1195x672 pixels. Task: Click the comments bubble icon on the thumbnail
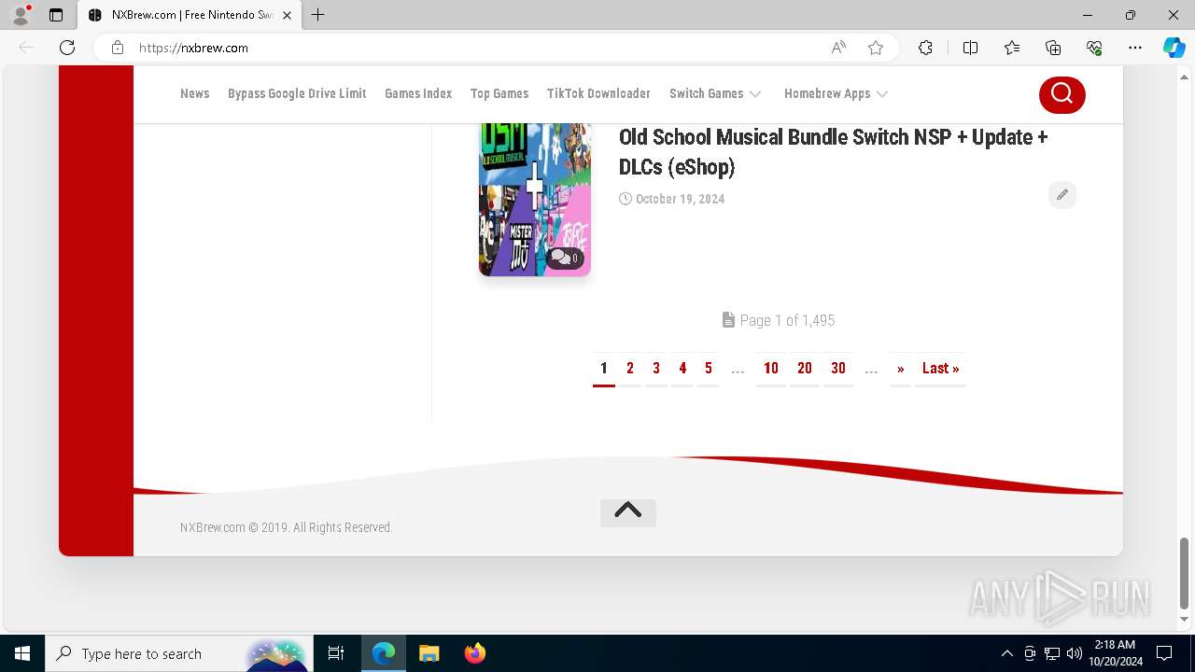coord(565,258)
